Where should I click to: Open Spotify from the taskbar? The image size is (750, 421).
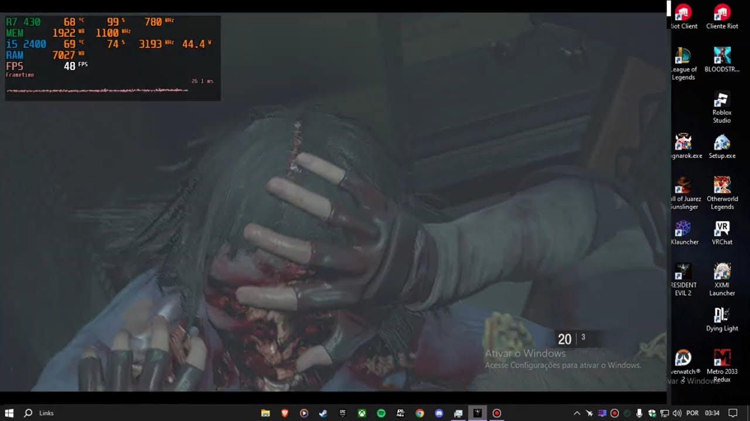(381, 413)
